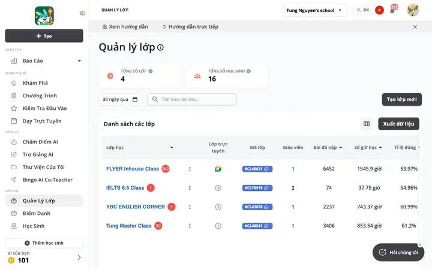Open the Tung Master Class link
The width and height of the screenshot is (432, 269).
click(128, 226)
